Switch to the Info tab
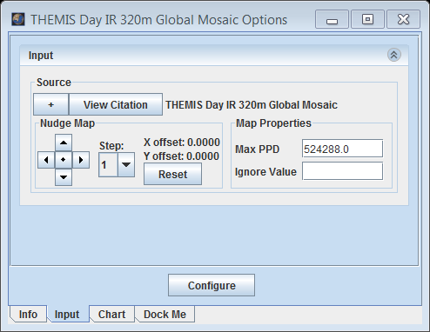This screenshot has width=430, height=332. pyautogui.click(x=28, y=314)
